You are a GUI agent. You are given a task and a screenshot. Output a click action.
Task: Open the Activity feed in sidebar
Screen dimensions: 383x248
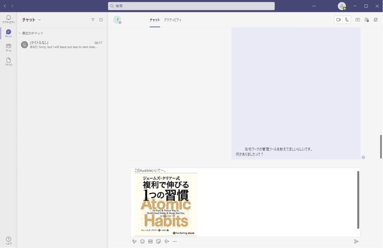pos(9,19)
